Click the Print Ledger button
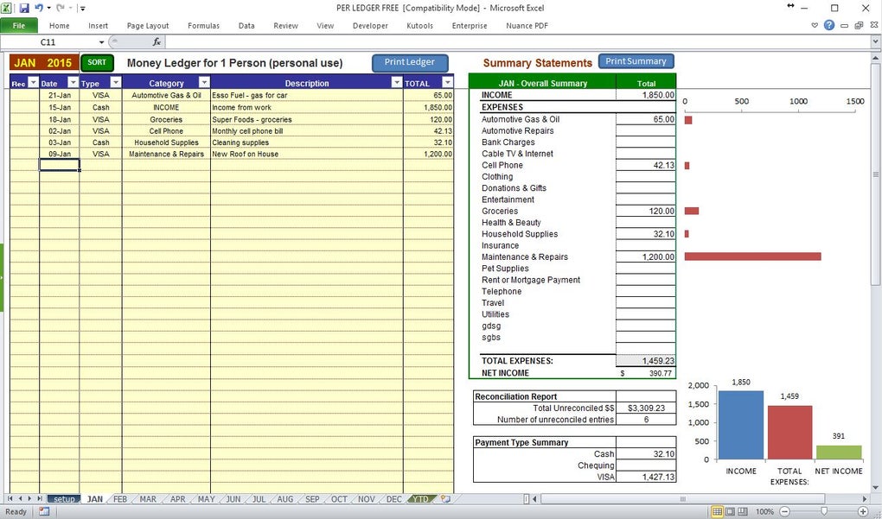This screenshot has width=882, height=519. point(410,63)
